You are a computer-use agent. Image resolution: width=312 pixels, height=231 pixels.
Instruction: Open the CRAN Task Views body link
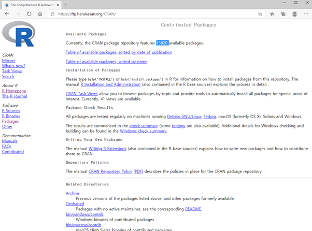(81, 94)
